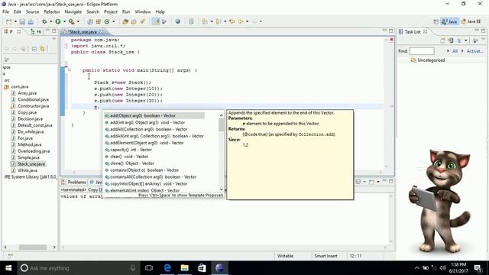Run the program with green play icon
The width and height of the screenshot is (489, 275).
(58, 21)
